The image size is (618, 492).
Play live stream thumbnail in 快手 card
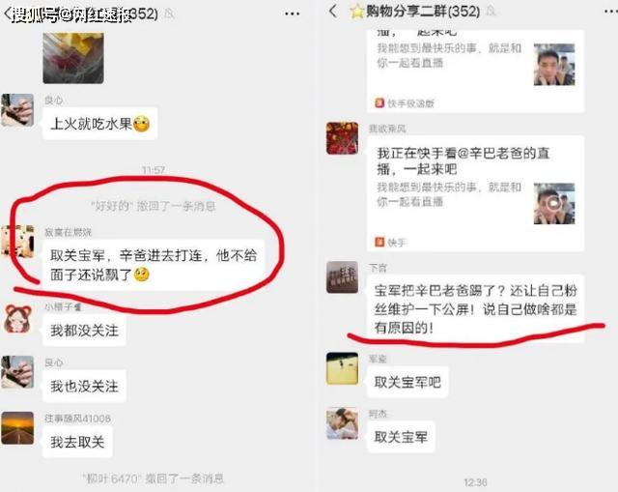click(554, 204)
